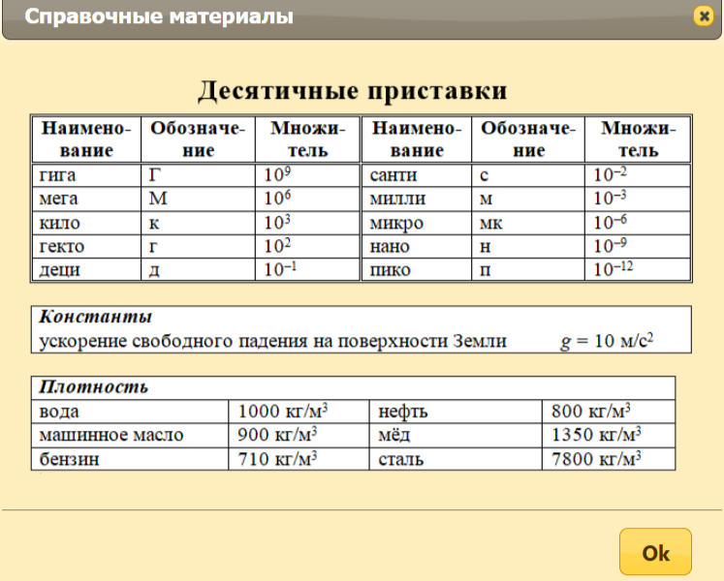Click the Плотность table header
724x581 pixels.
(x=93, y=387)
